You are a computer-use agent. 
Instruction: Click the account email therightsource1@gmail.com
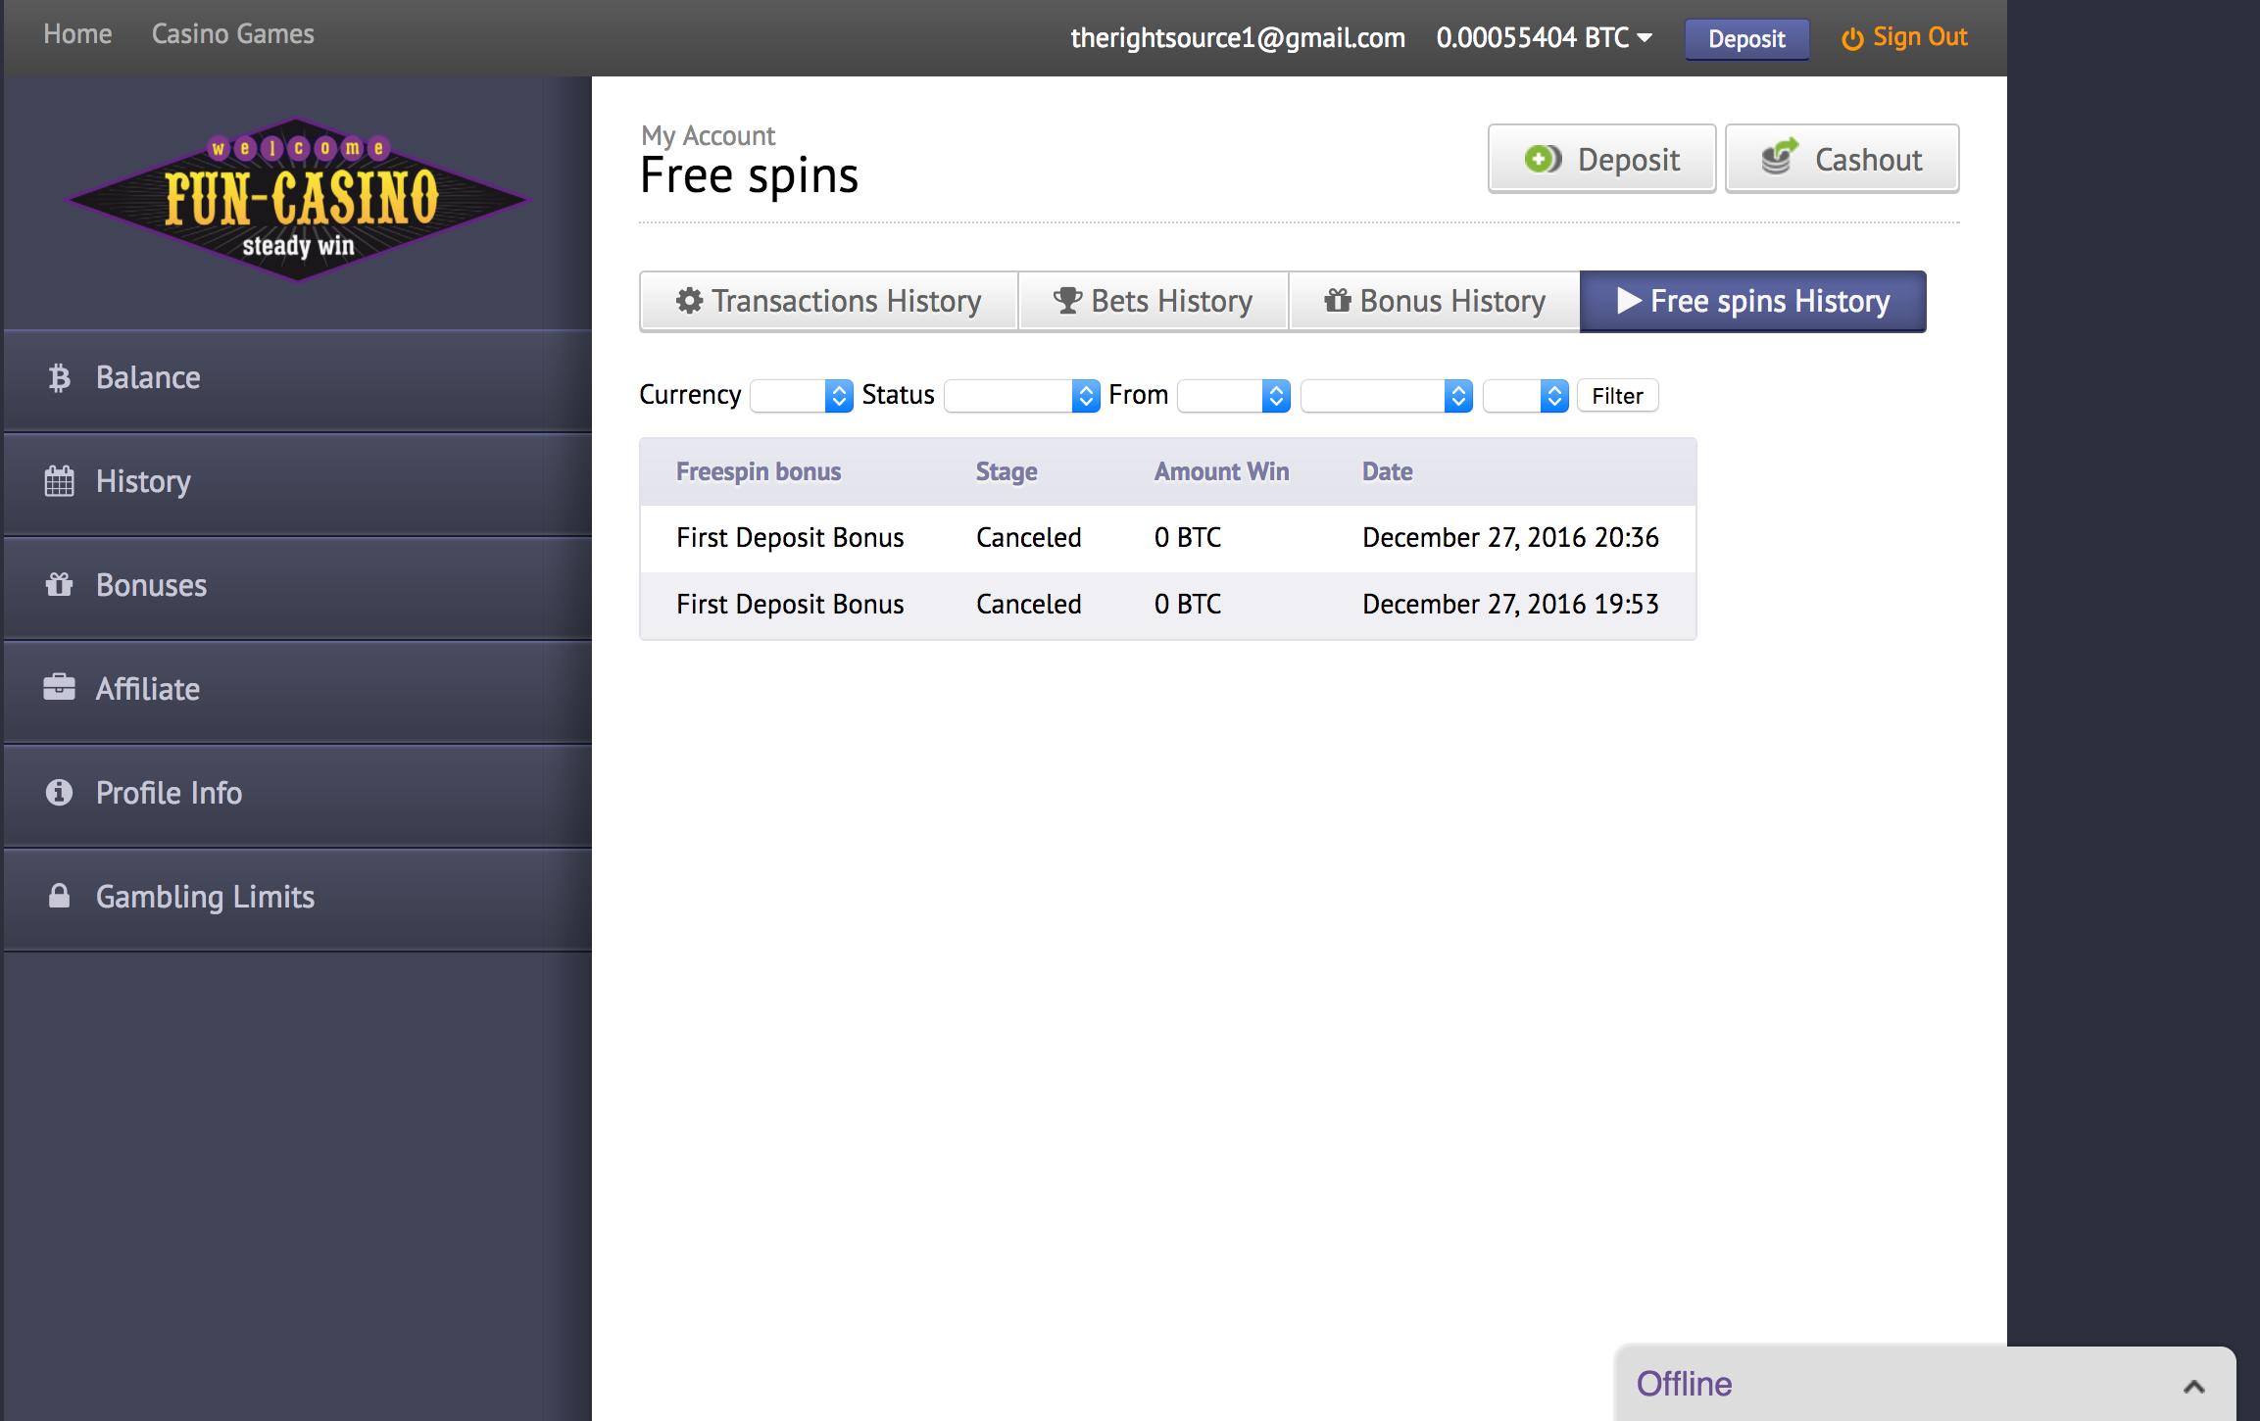[1237, 38]
